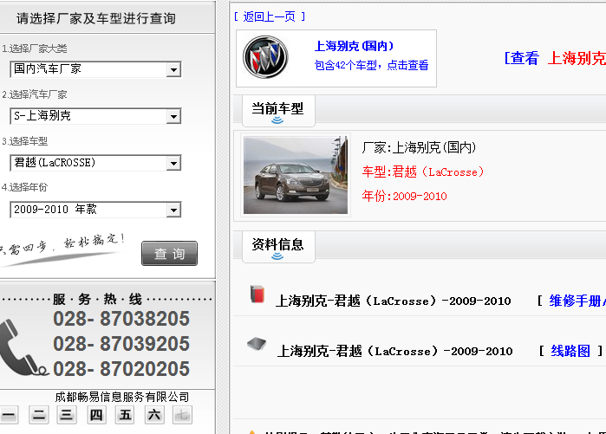Click the 三 day box
Viewport: 606px width, 434px height.
(x=67, y=415)
